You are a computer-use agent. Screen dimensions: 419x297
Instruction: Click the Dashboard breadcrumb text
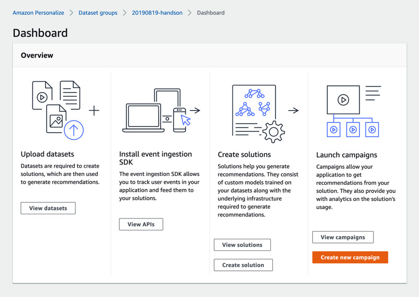[x=211, y=13]
